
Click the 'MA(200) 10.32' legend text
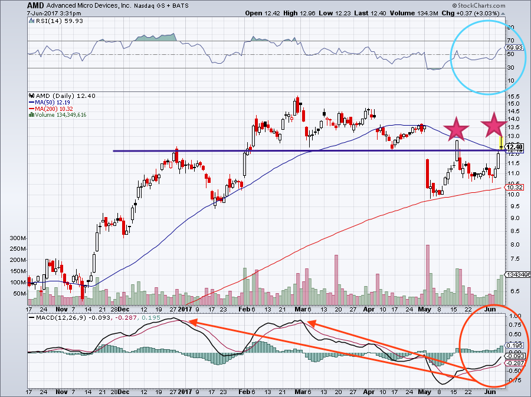(54, 109)
